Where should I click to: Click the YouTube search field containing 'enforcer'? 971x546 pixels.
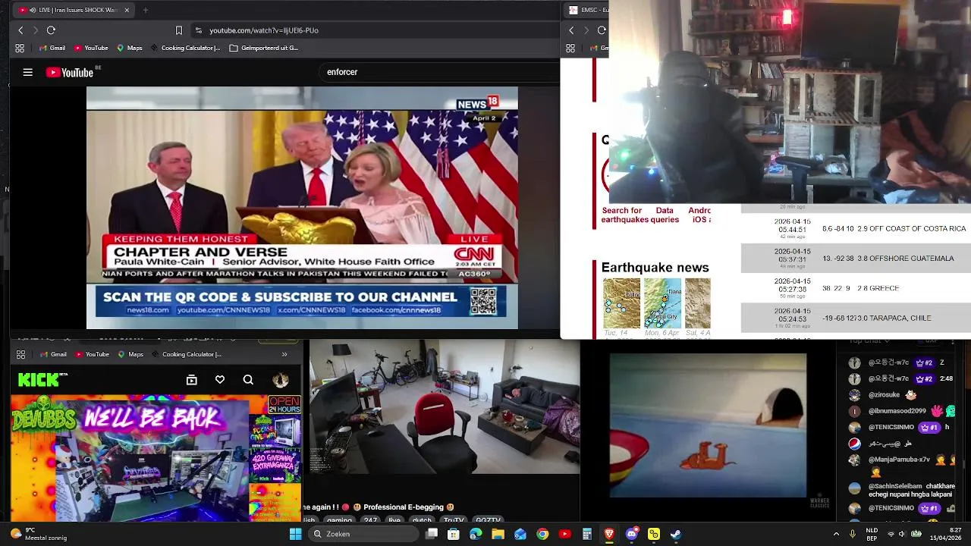[440, 72]
